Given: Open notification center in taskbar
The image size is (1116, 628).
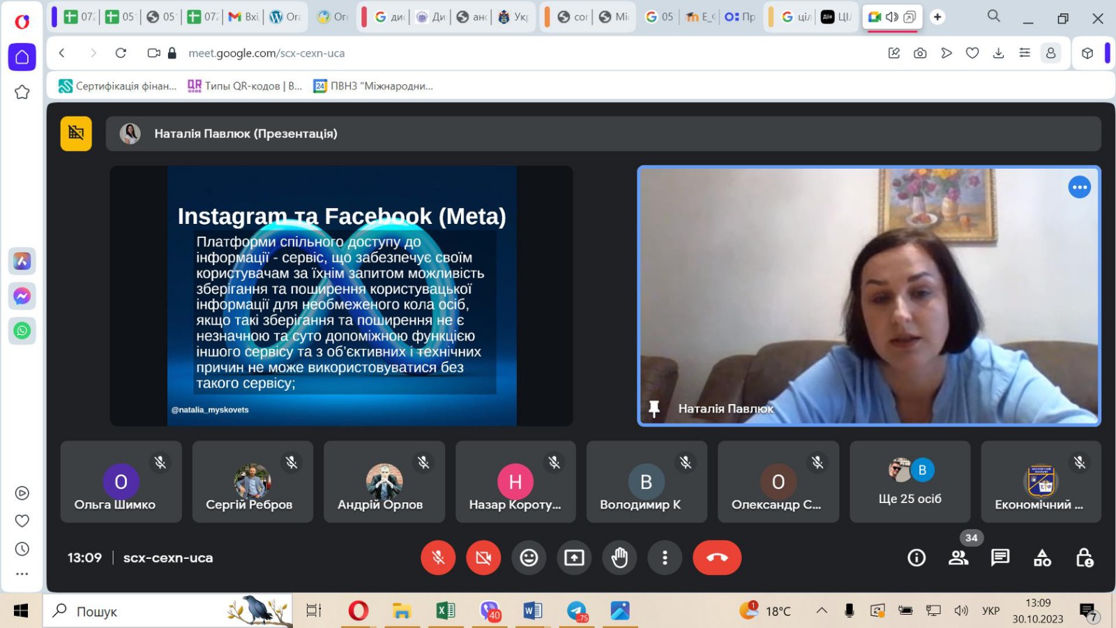Looking at the screenshot, I should coord(1088,613).
